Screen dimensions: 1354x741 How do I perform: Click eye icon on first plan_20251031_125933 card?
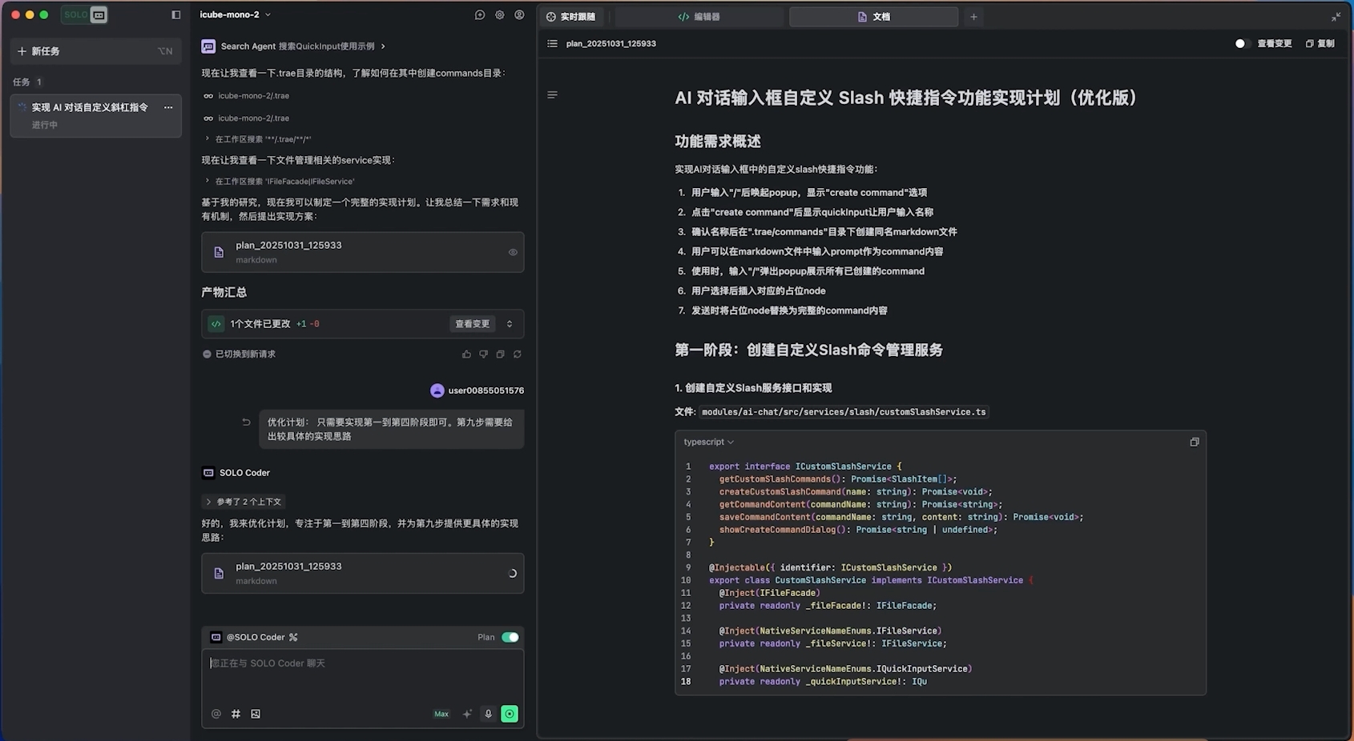[x=513, y=252]
